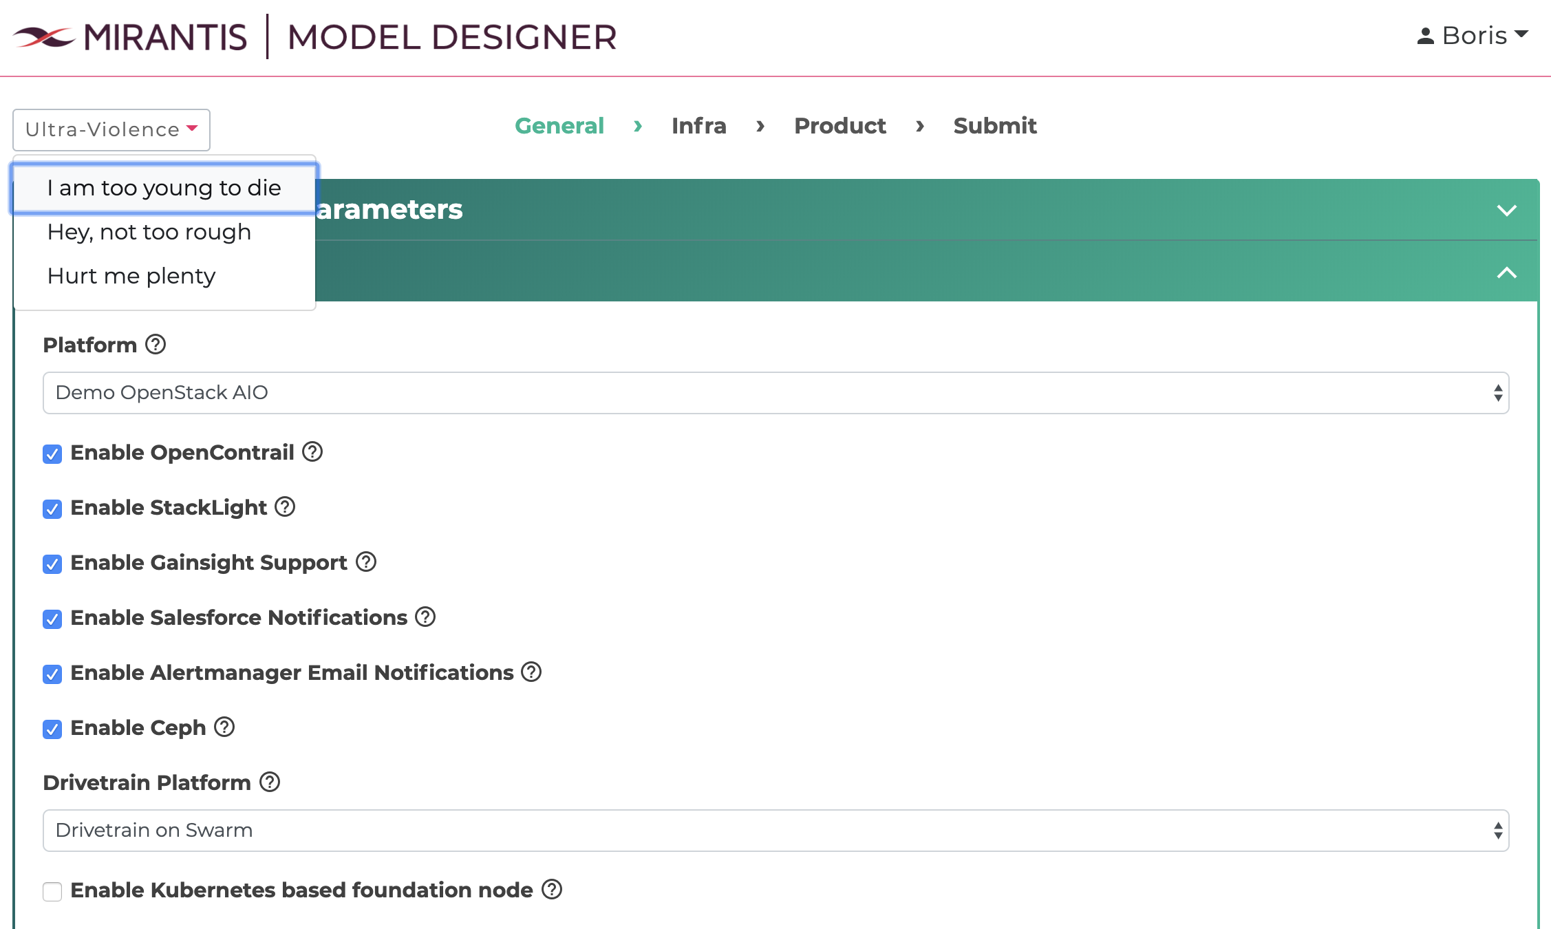Go to the Infra step
The width and height of the screenshot is (1551, 929).
[699, 126]
